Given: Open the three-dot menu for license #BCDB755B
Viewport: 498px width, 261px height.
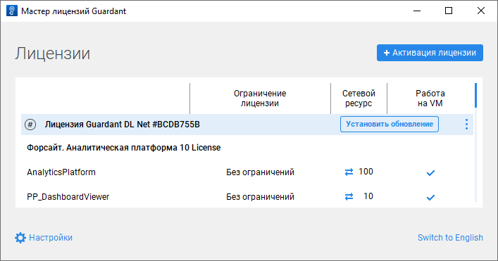Looking at the screenshot, I should pos(466,125).
